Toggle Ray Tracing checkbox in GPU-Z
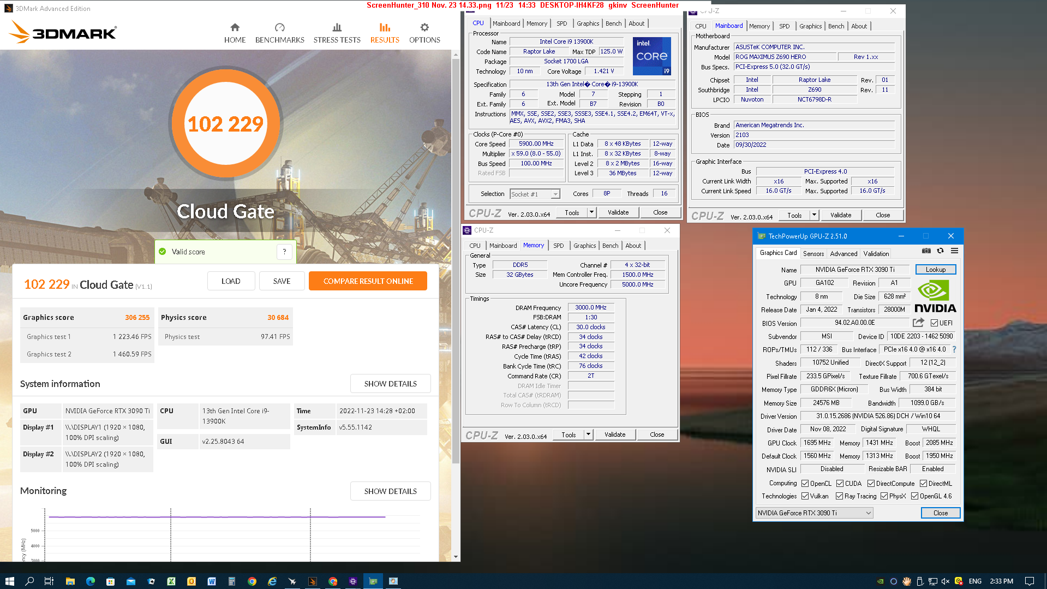1047x589 pixels. click(x=839, y=496)
